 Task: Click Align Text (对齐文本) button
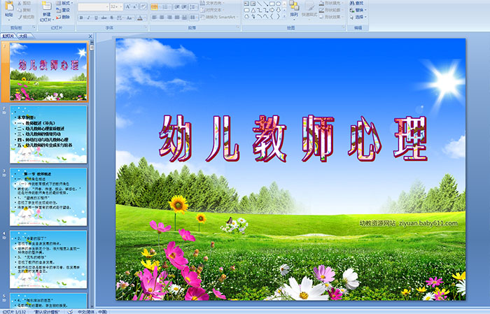pos(211,10)
